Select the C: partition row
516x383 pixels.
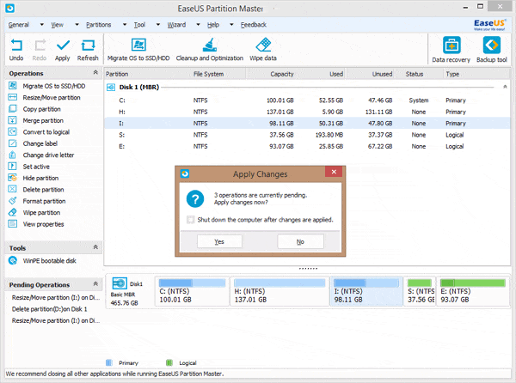307,100
